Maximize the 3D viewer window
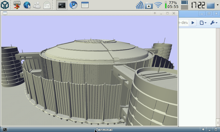220x132 pixels. tap(167, 13)
